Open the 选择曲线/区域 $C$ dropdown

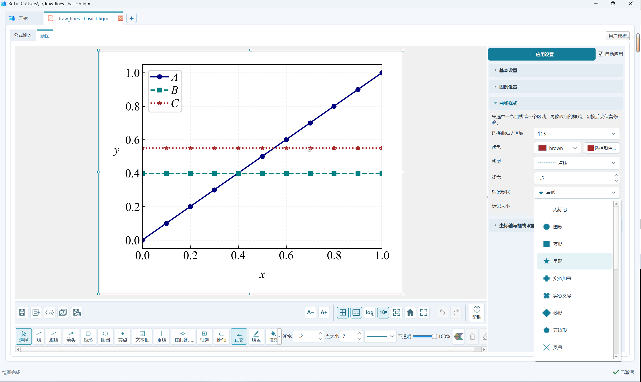(577, 134)
